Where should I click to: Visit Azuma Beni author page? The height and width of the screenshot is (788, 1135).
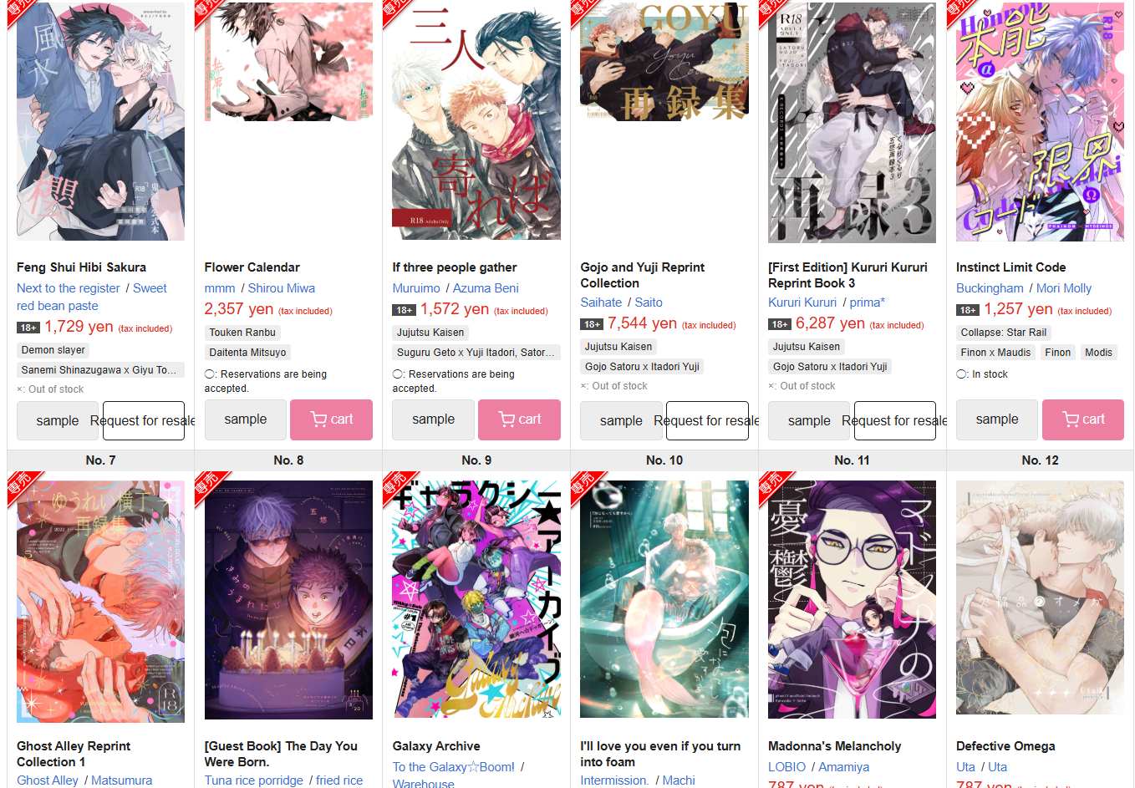pos(486,288)
